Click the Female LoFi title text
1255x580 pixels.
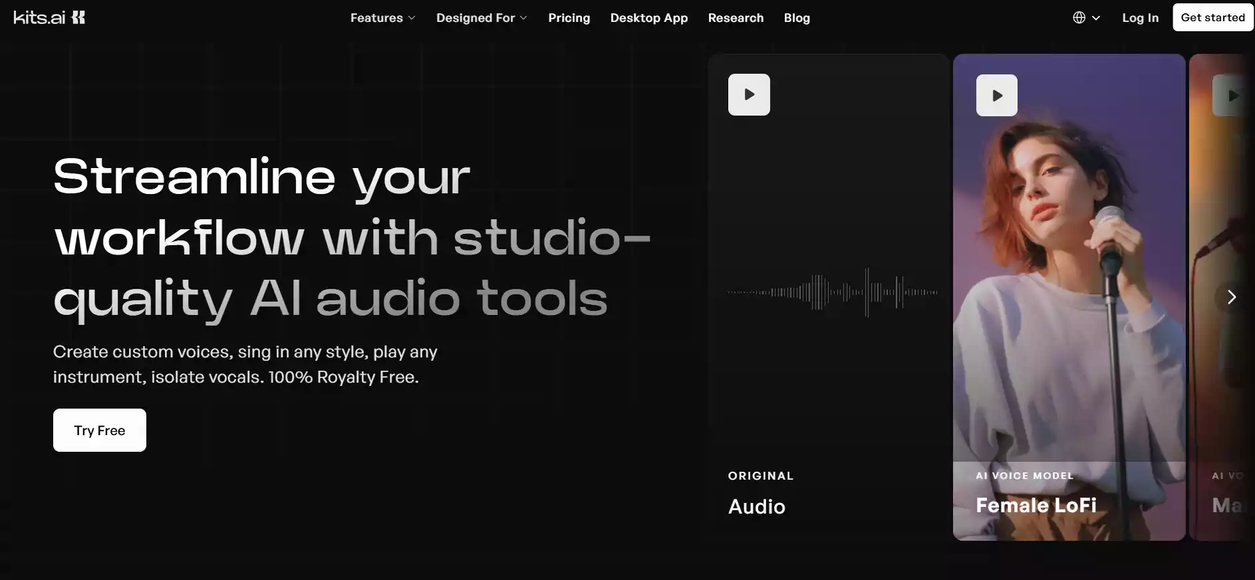pos(1036,506)
